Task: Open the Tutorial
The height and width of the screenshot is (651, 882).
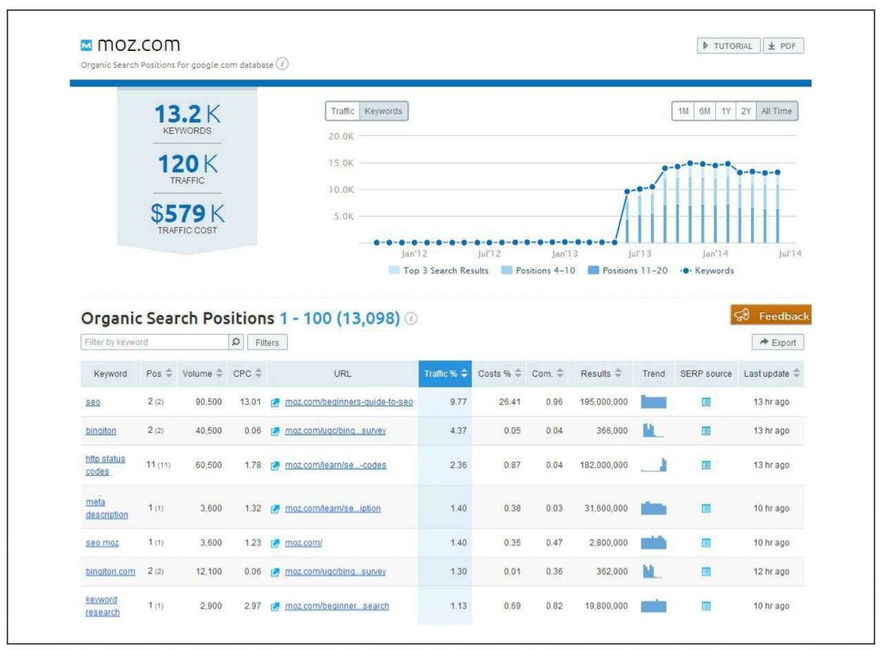Action: tap(729, 46)
